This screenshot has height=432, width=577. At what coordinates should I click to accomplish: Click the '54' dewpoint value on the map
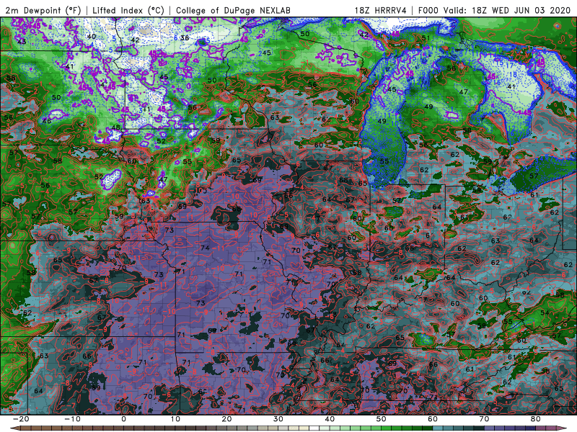tap(545, 313)
